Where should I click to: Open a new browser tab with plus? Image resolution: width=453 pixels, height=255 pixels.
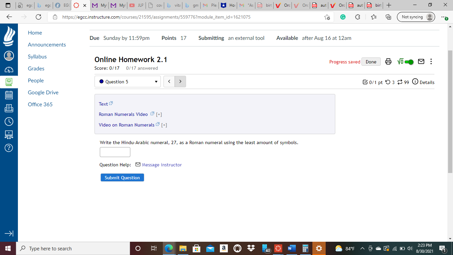(389, 5)
